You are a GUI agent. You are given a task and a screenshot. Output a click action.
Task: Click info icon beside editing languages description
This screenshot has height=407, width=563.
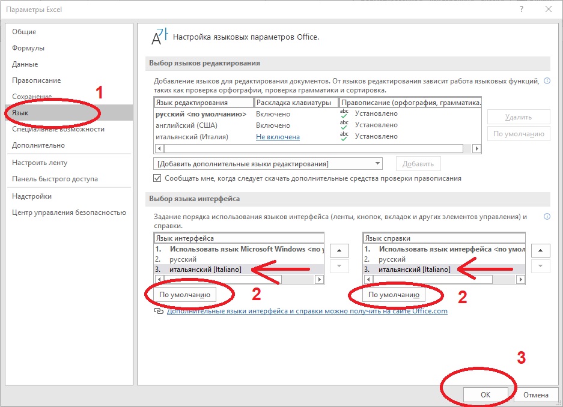click(x=547, y=80)
